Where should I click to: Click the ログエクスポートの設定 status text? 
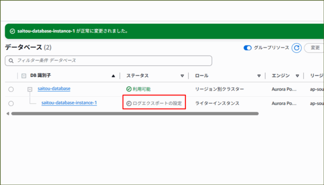tap(157, 103)
